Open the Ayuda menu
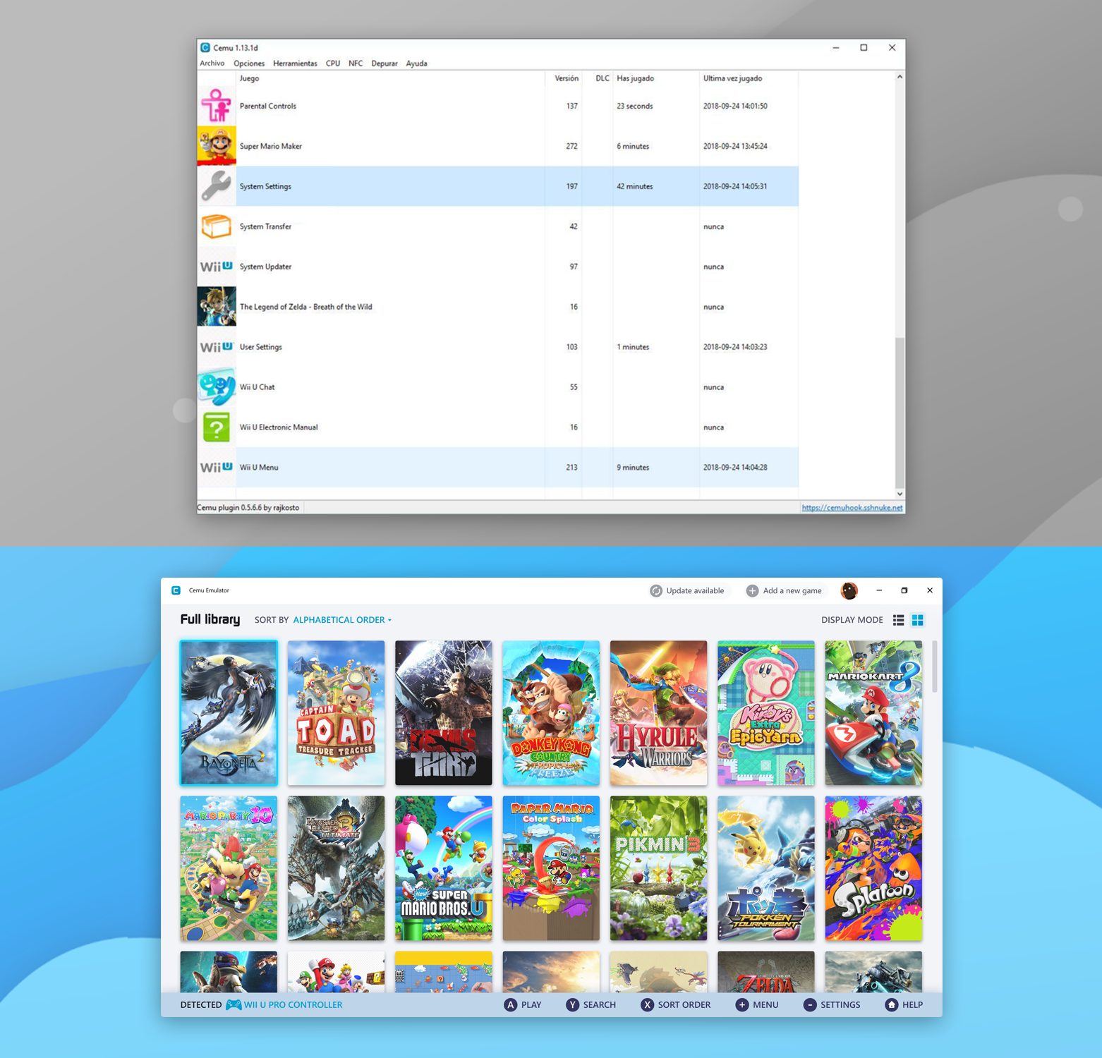The height and width of the screenshot is (1058, 1102). [x=416, y=63]
